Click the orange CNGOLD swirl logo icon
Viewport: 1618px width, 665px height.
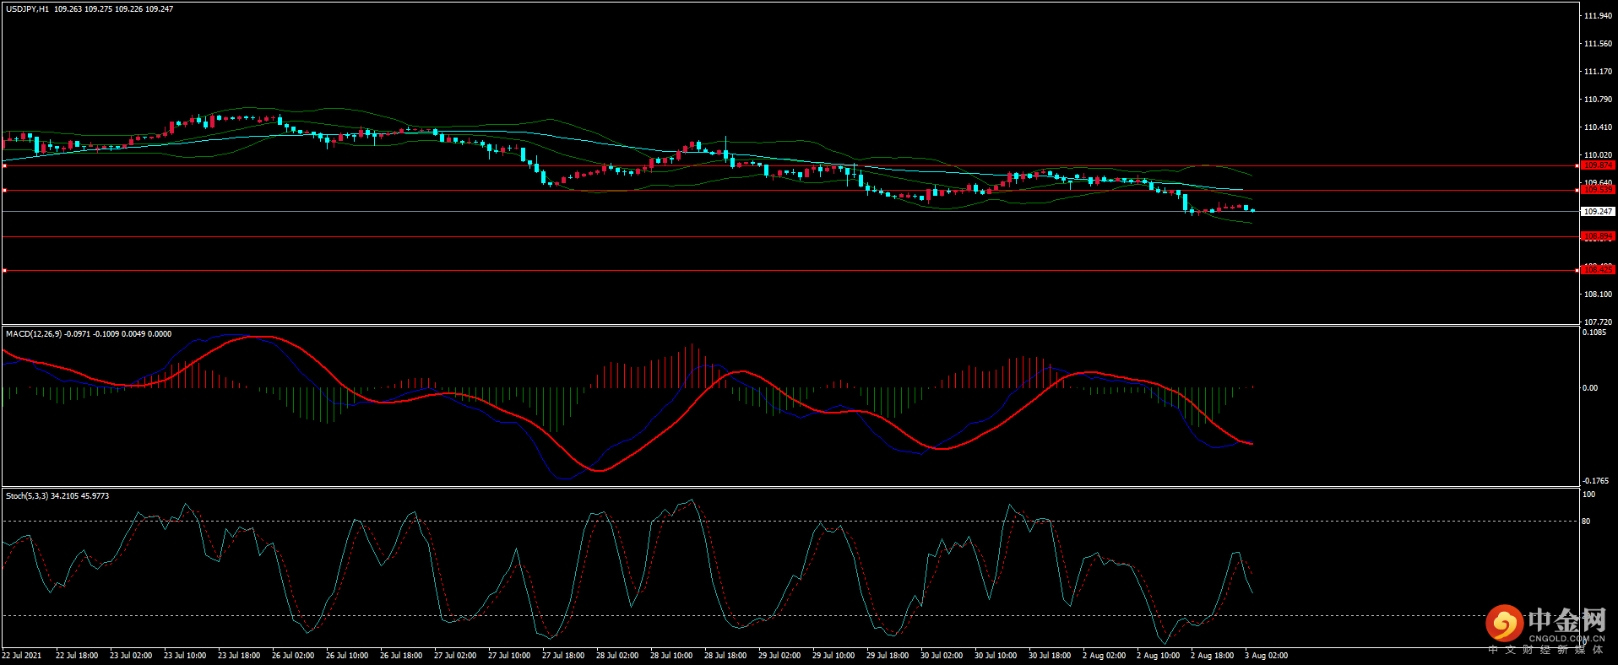coord(1504,624)
